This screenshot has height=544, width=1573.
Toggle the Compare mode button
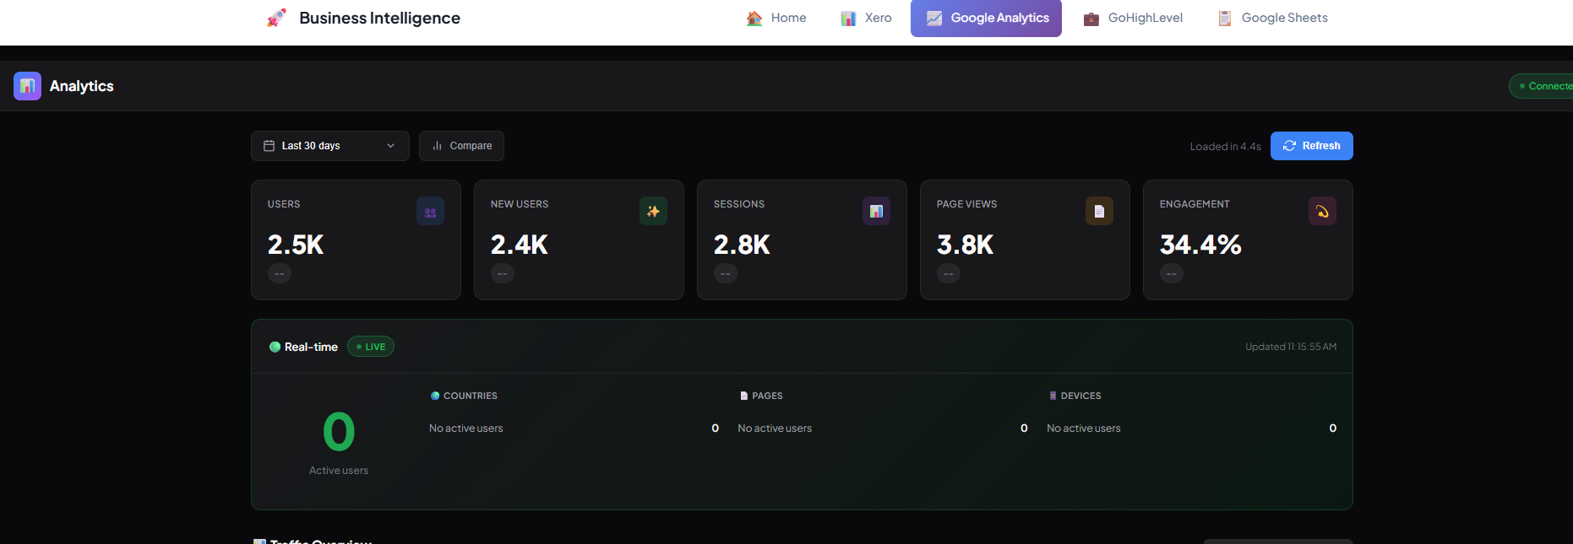tap(461, 146)
